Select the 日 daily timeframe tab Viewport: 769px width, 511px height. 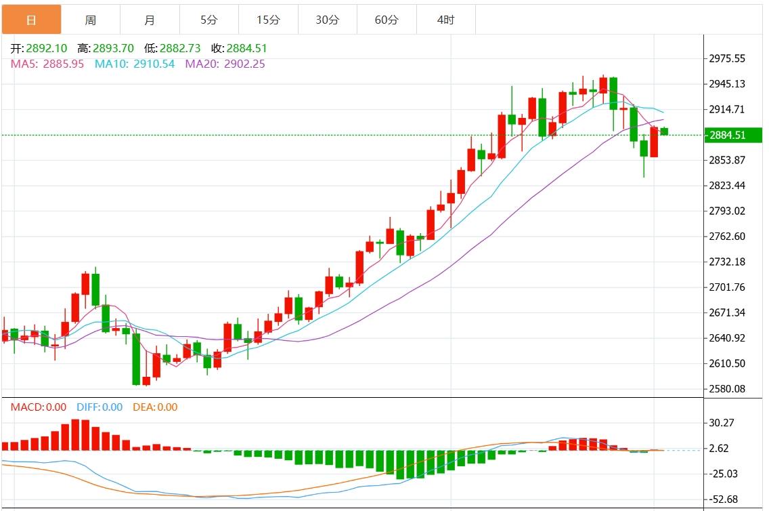(x=31, y=20)
